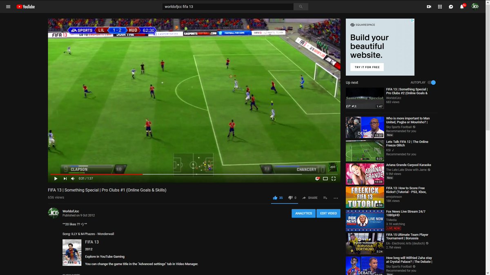Click the search magnifier button
Viewport: 490px width, 275px height.
(301, 7)
